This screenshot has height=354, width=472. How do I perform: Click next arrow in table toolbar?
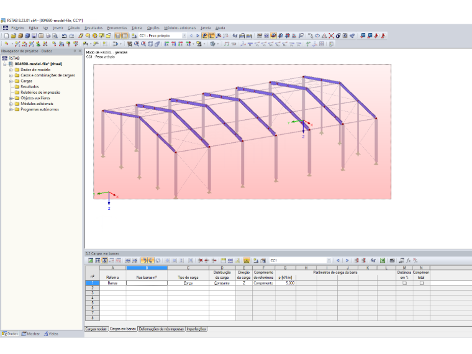click(347, 260)
